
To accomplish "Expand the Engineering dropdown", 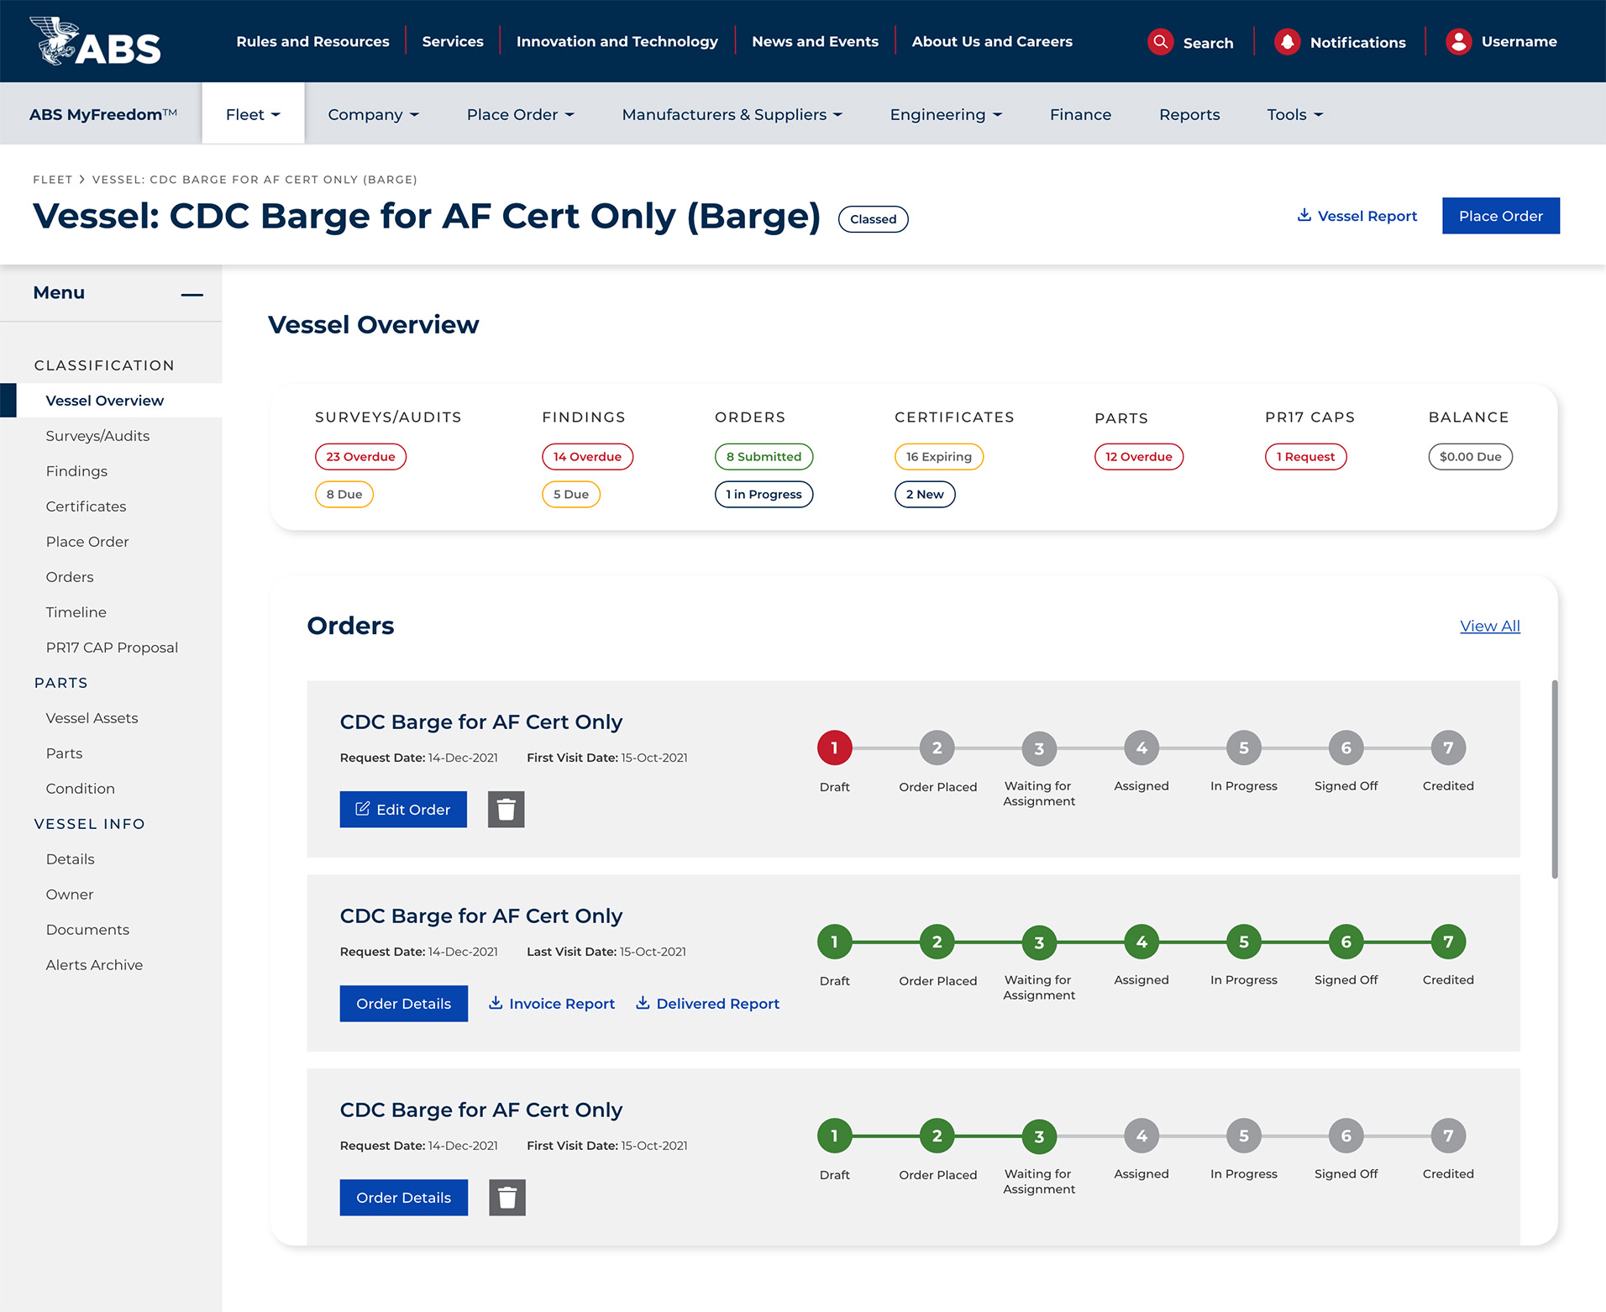I will [x=946, y=114].
